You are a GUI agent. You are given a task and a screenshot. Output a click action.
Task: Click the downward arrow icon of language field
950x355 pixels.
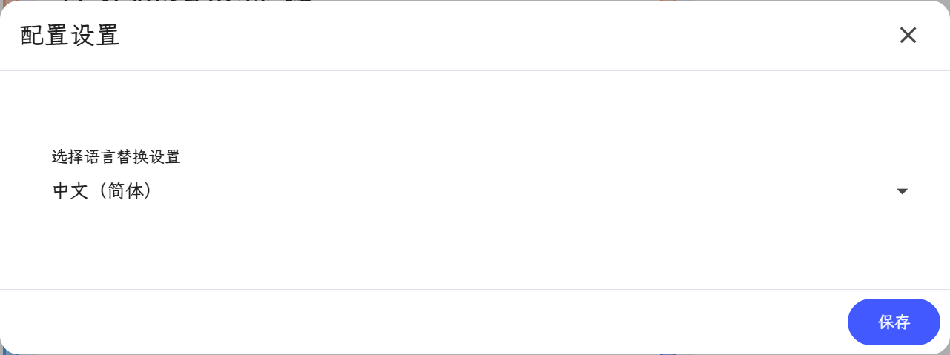click(x=903, y=191)
